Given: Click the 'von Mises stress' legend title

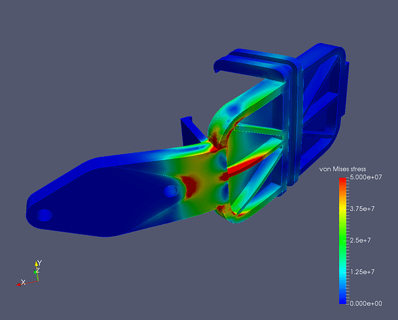Looking at the screenshot, I should pyautogui.click(x=342, y=169).
